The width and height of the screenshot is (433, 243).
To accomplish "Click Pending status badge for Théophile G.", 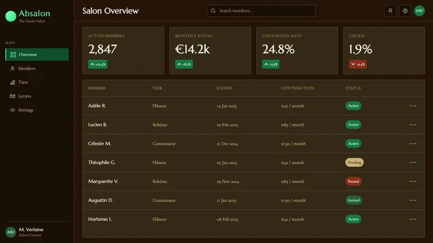I will [355, 163].
